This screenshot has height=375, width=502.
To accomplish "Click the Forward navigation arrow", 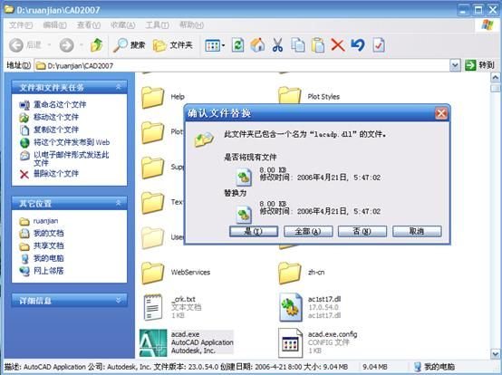I will (x=66, y=45).
